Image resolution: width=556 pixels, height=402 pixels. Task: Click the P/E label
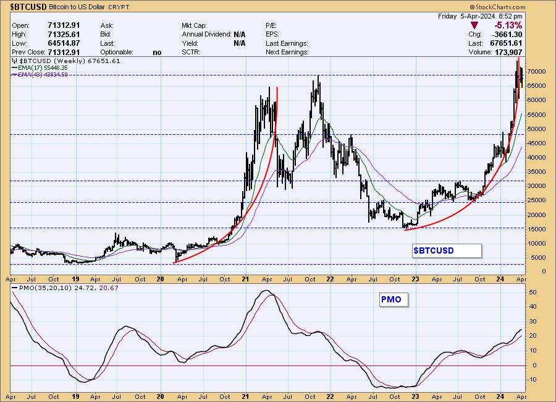coord(271,25)
